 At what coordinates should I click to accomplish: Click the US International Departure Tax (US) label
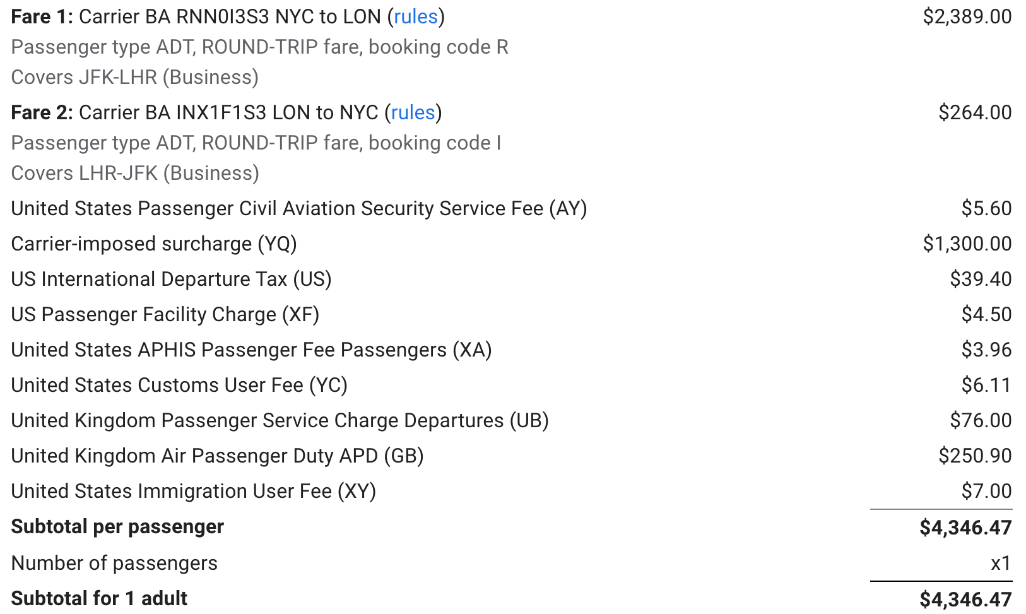[172, 280]
